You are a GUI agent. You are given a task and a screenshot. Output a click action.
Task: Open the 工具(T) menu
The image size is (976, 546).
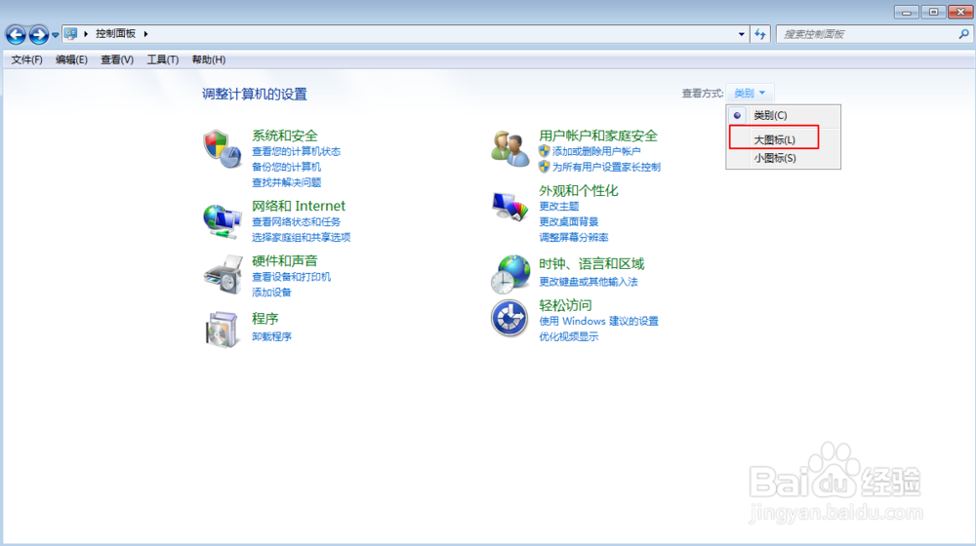tap(162, 59)
